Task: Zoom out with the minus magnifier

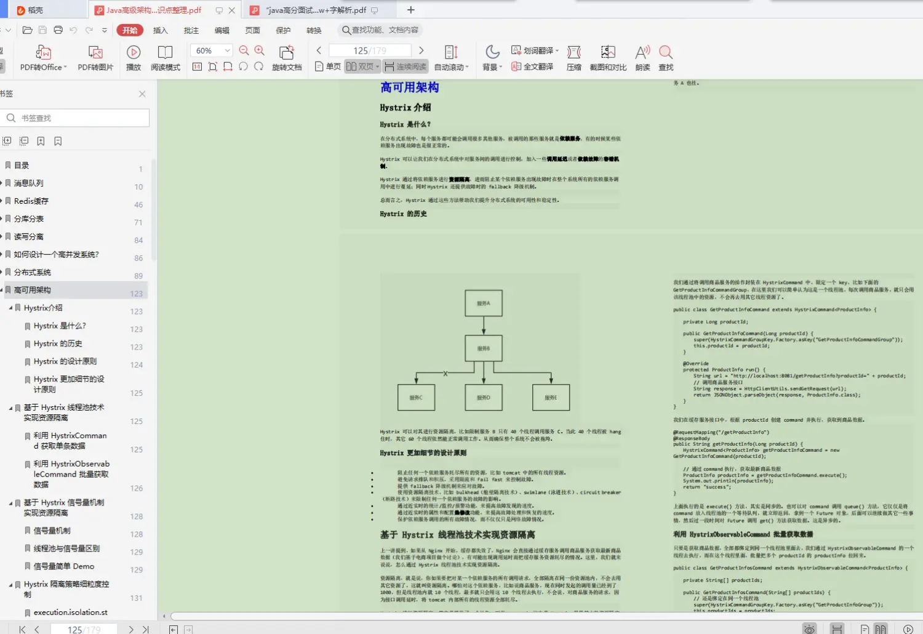Action: tap(244, 50)
